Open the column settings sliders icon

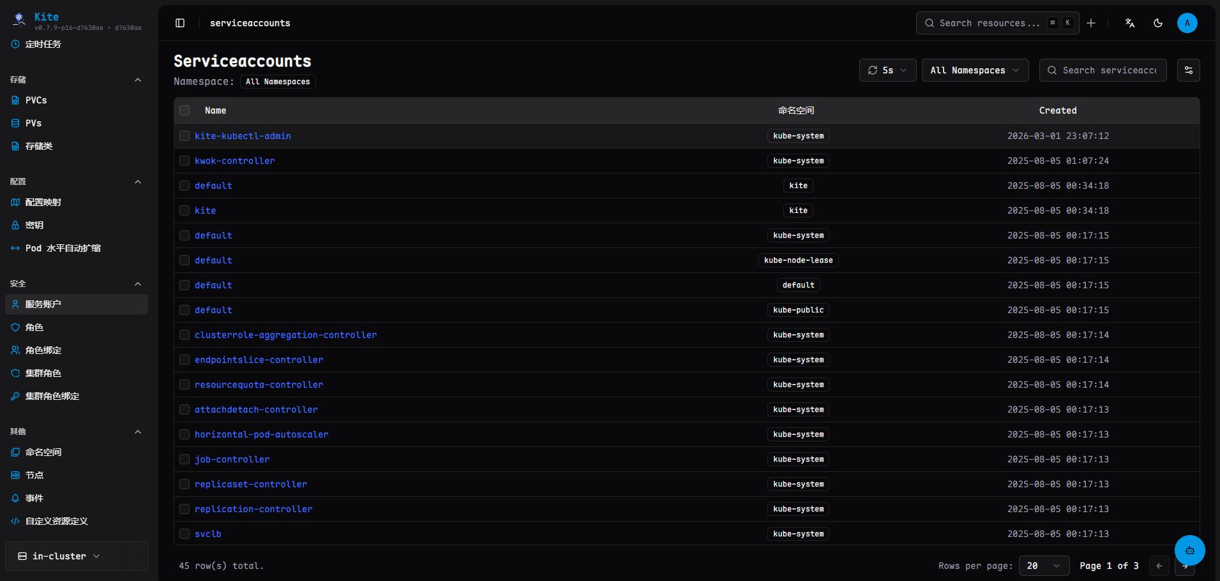click(x=1188, y=70)
